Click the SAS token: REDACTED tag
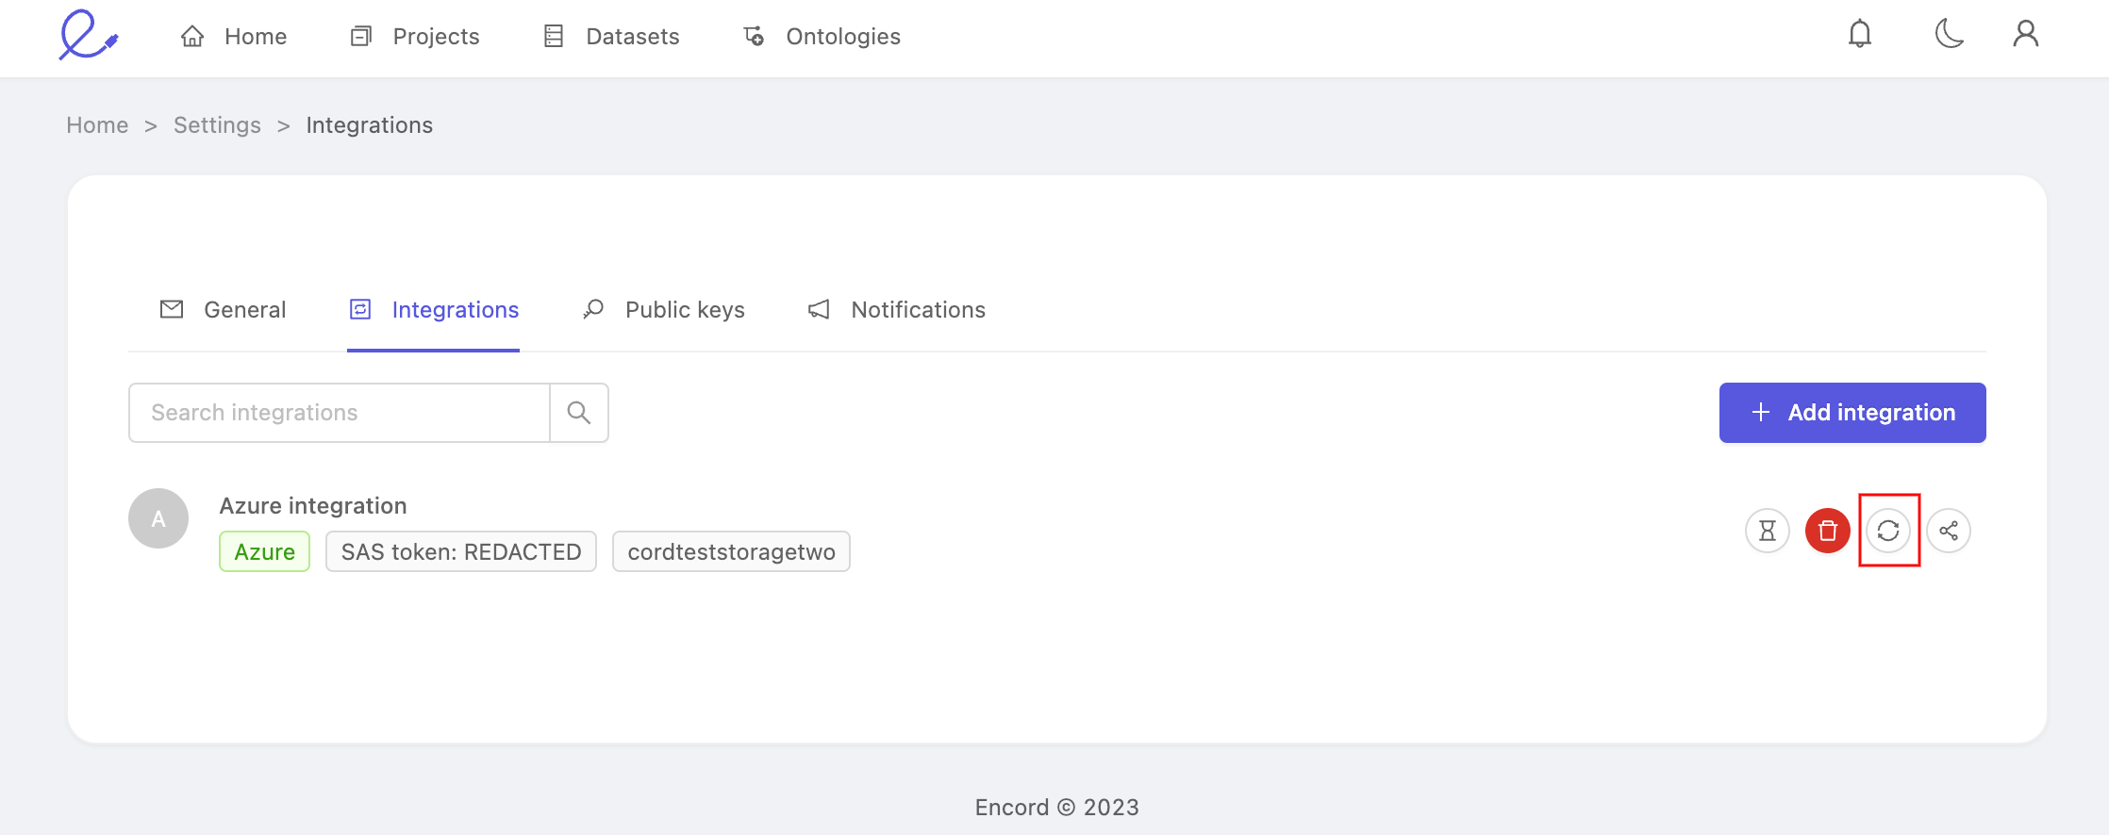The width and height of the screenshot is (2109, 835). [x=461, y=551]
